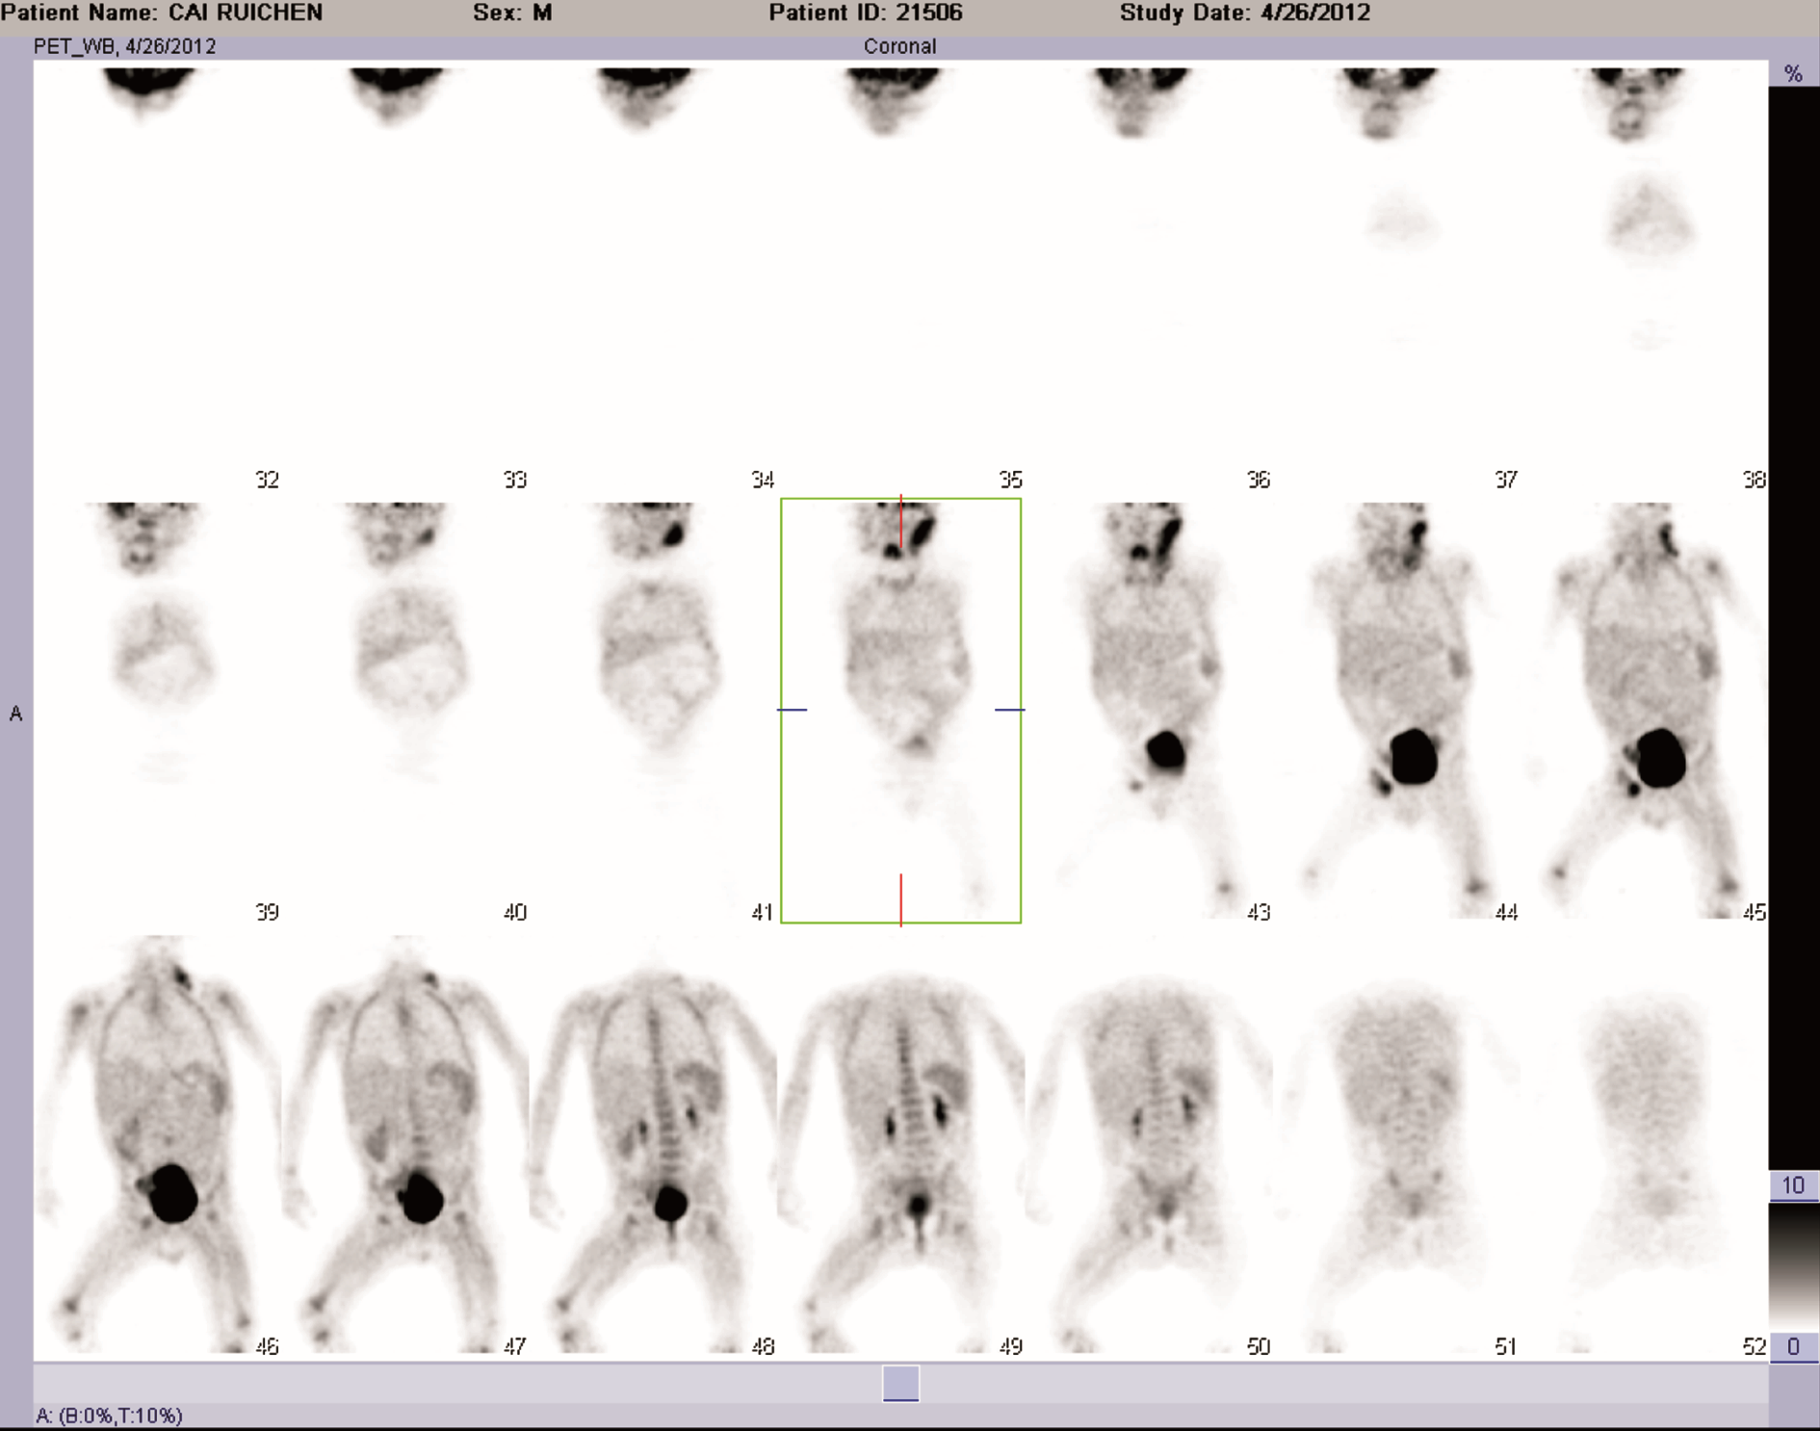
Task: Select coronal slice 35 image
Action: [900, 270]
